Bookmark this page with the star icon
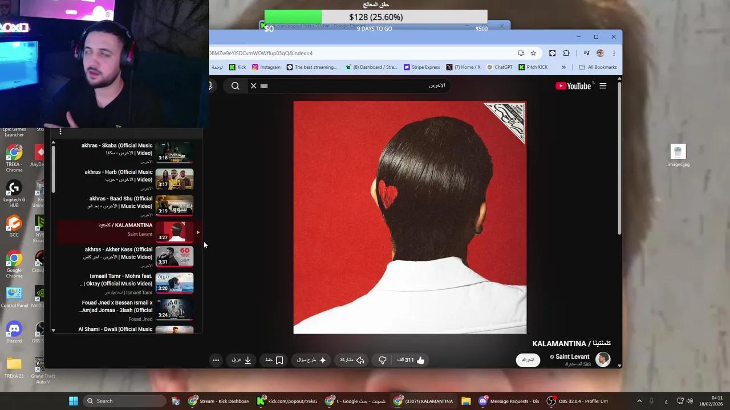Viewport: 730px width, 410px height. (x=533, y=53)
